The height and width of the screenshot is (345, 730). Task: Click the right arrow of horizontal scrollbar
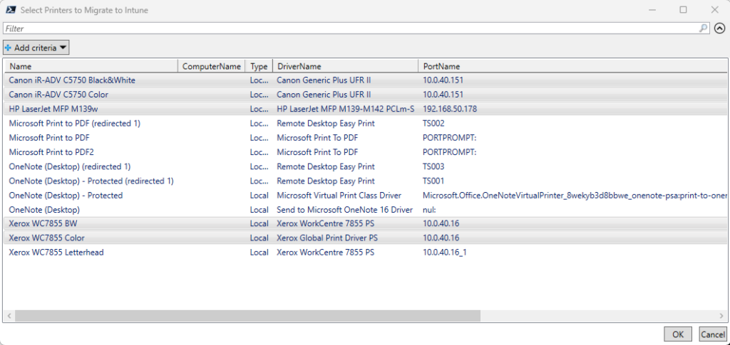[x=721, y=315]
